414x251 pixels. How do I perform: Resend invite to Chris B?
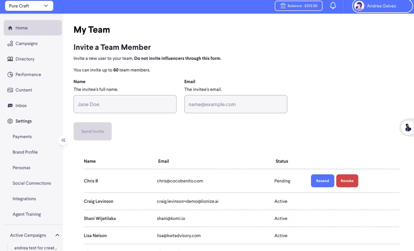[323, 181]
